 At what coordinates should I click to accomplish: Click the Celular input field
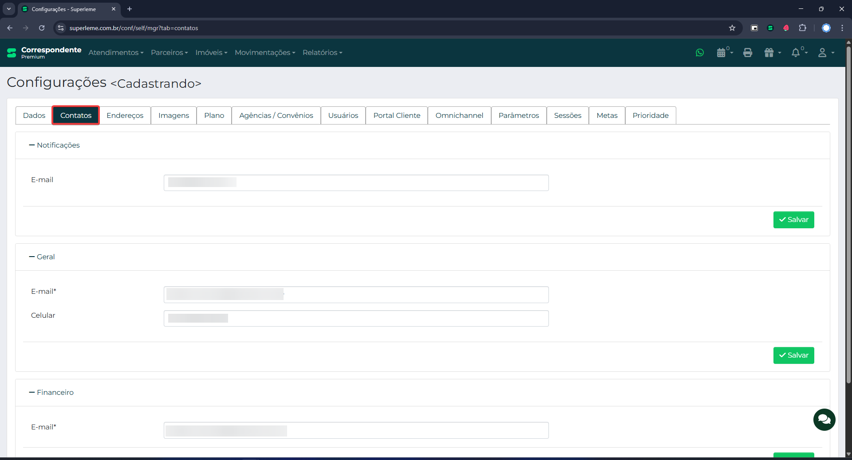(x=356, y=319)
